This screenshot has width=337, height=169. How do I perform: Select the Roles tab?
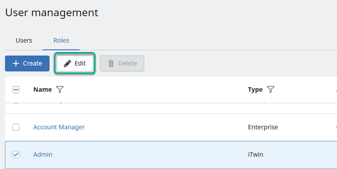(61, 40)
